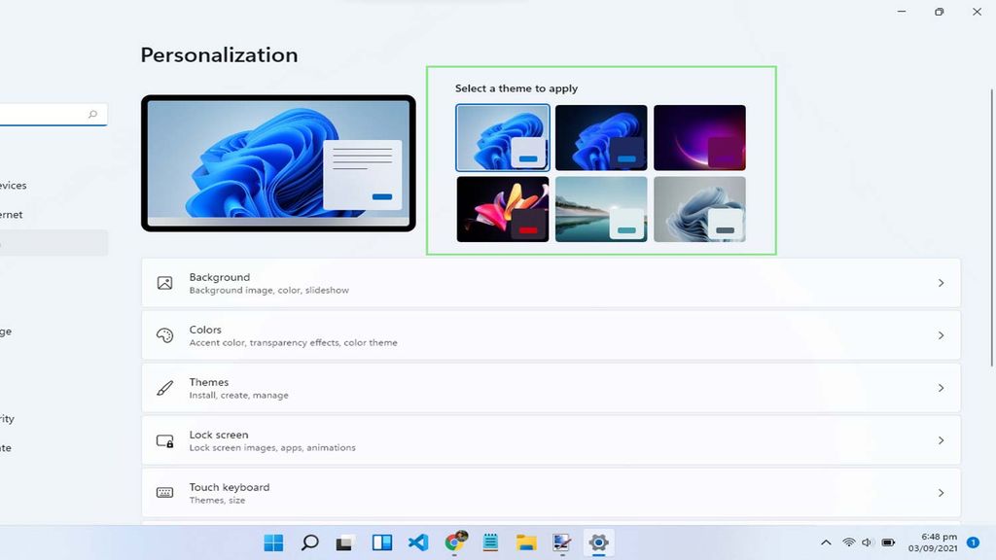Select the Themes brush icon
This screenshot has height=560, width=996.
[x=165, y=387]
